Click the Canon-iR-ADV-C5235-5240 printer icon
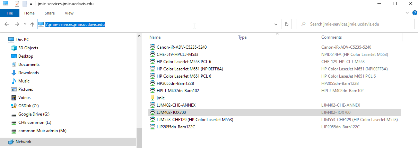 [x=153, y=47]
